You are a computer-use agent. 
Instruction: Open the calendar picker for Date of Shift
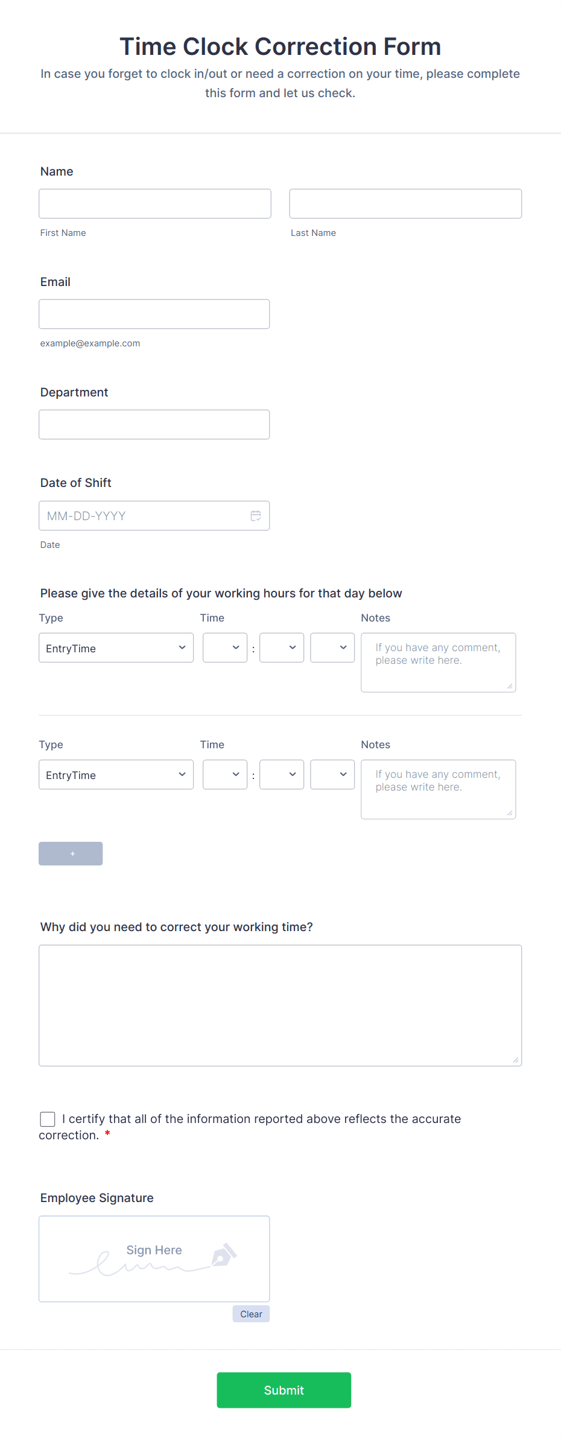tap(255, 515)
